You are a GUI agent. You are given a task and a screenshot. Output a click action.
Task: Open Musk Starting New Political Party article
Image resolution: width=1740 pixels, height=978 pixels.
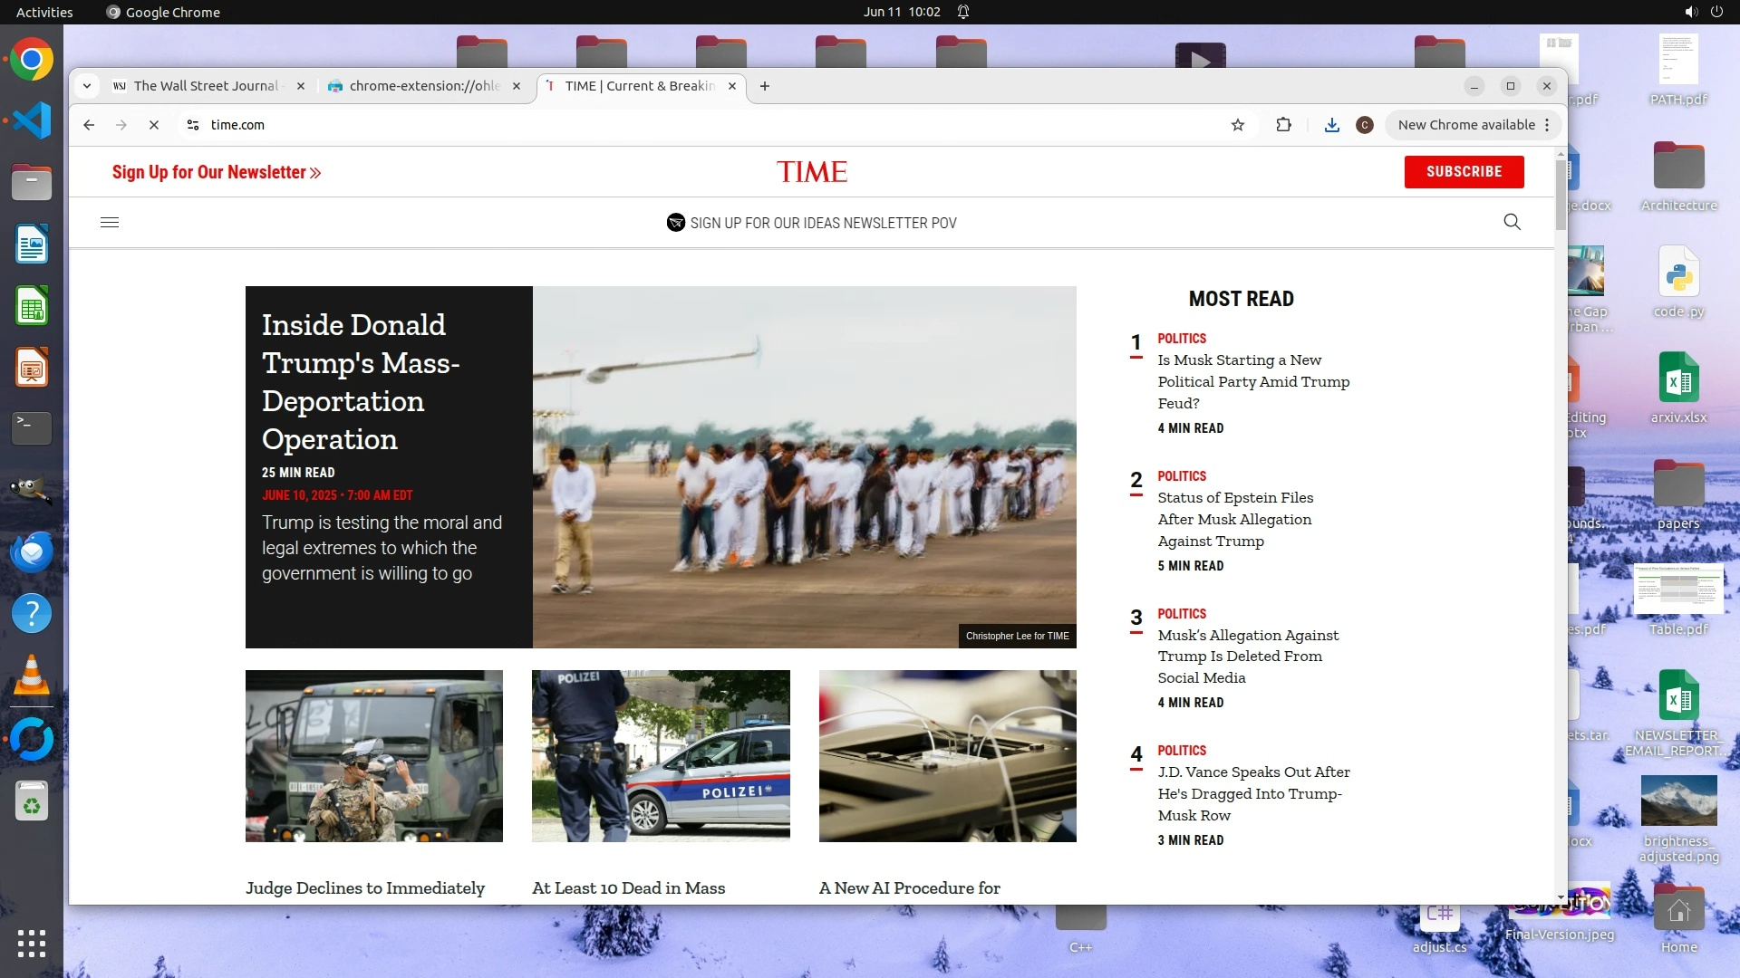pos(1252,381)
